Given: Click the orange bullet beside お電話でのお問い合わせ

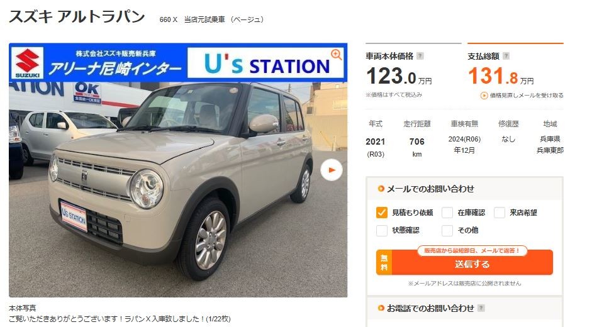Looking at the screenshot, I should [381, 308].
